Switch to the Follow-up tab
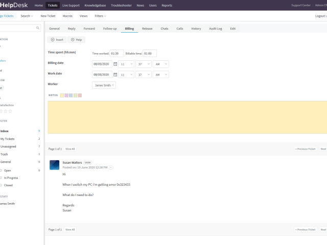This screenshot has height=245, width=327. (x=110, y=29)
